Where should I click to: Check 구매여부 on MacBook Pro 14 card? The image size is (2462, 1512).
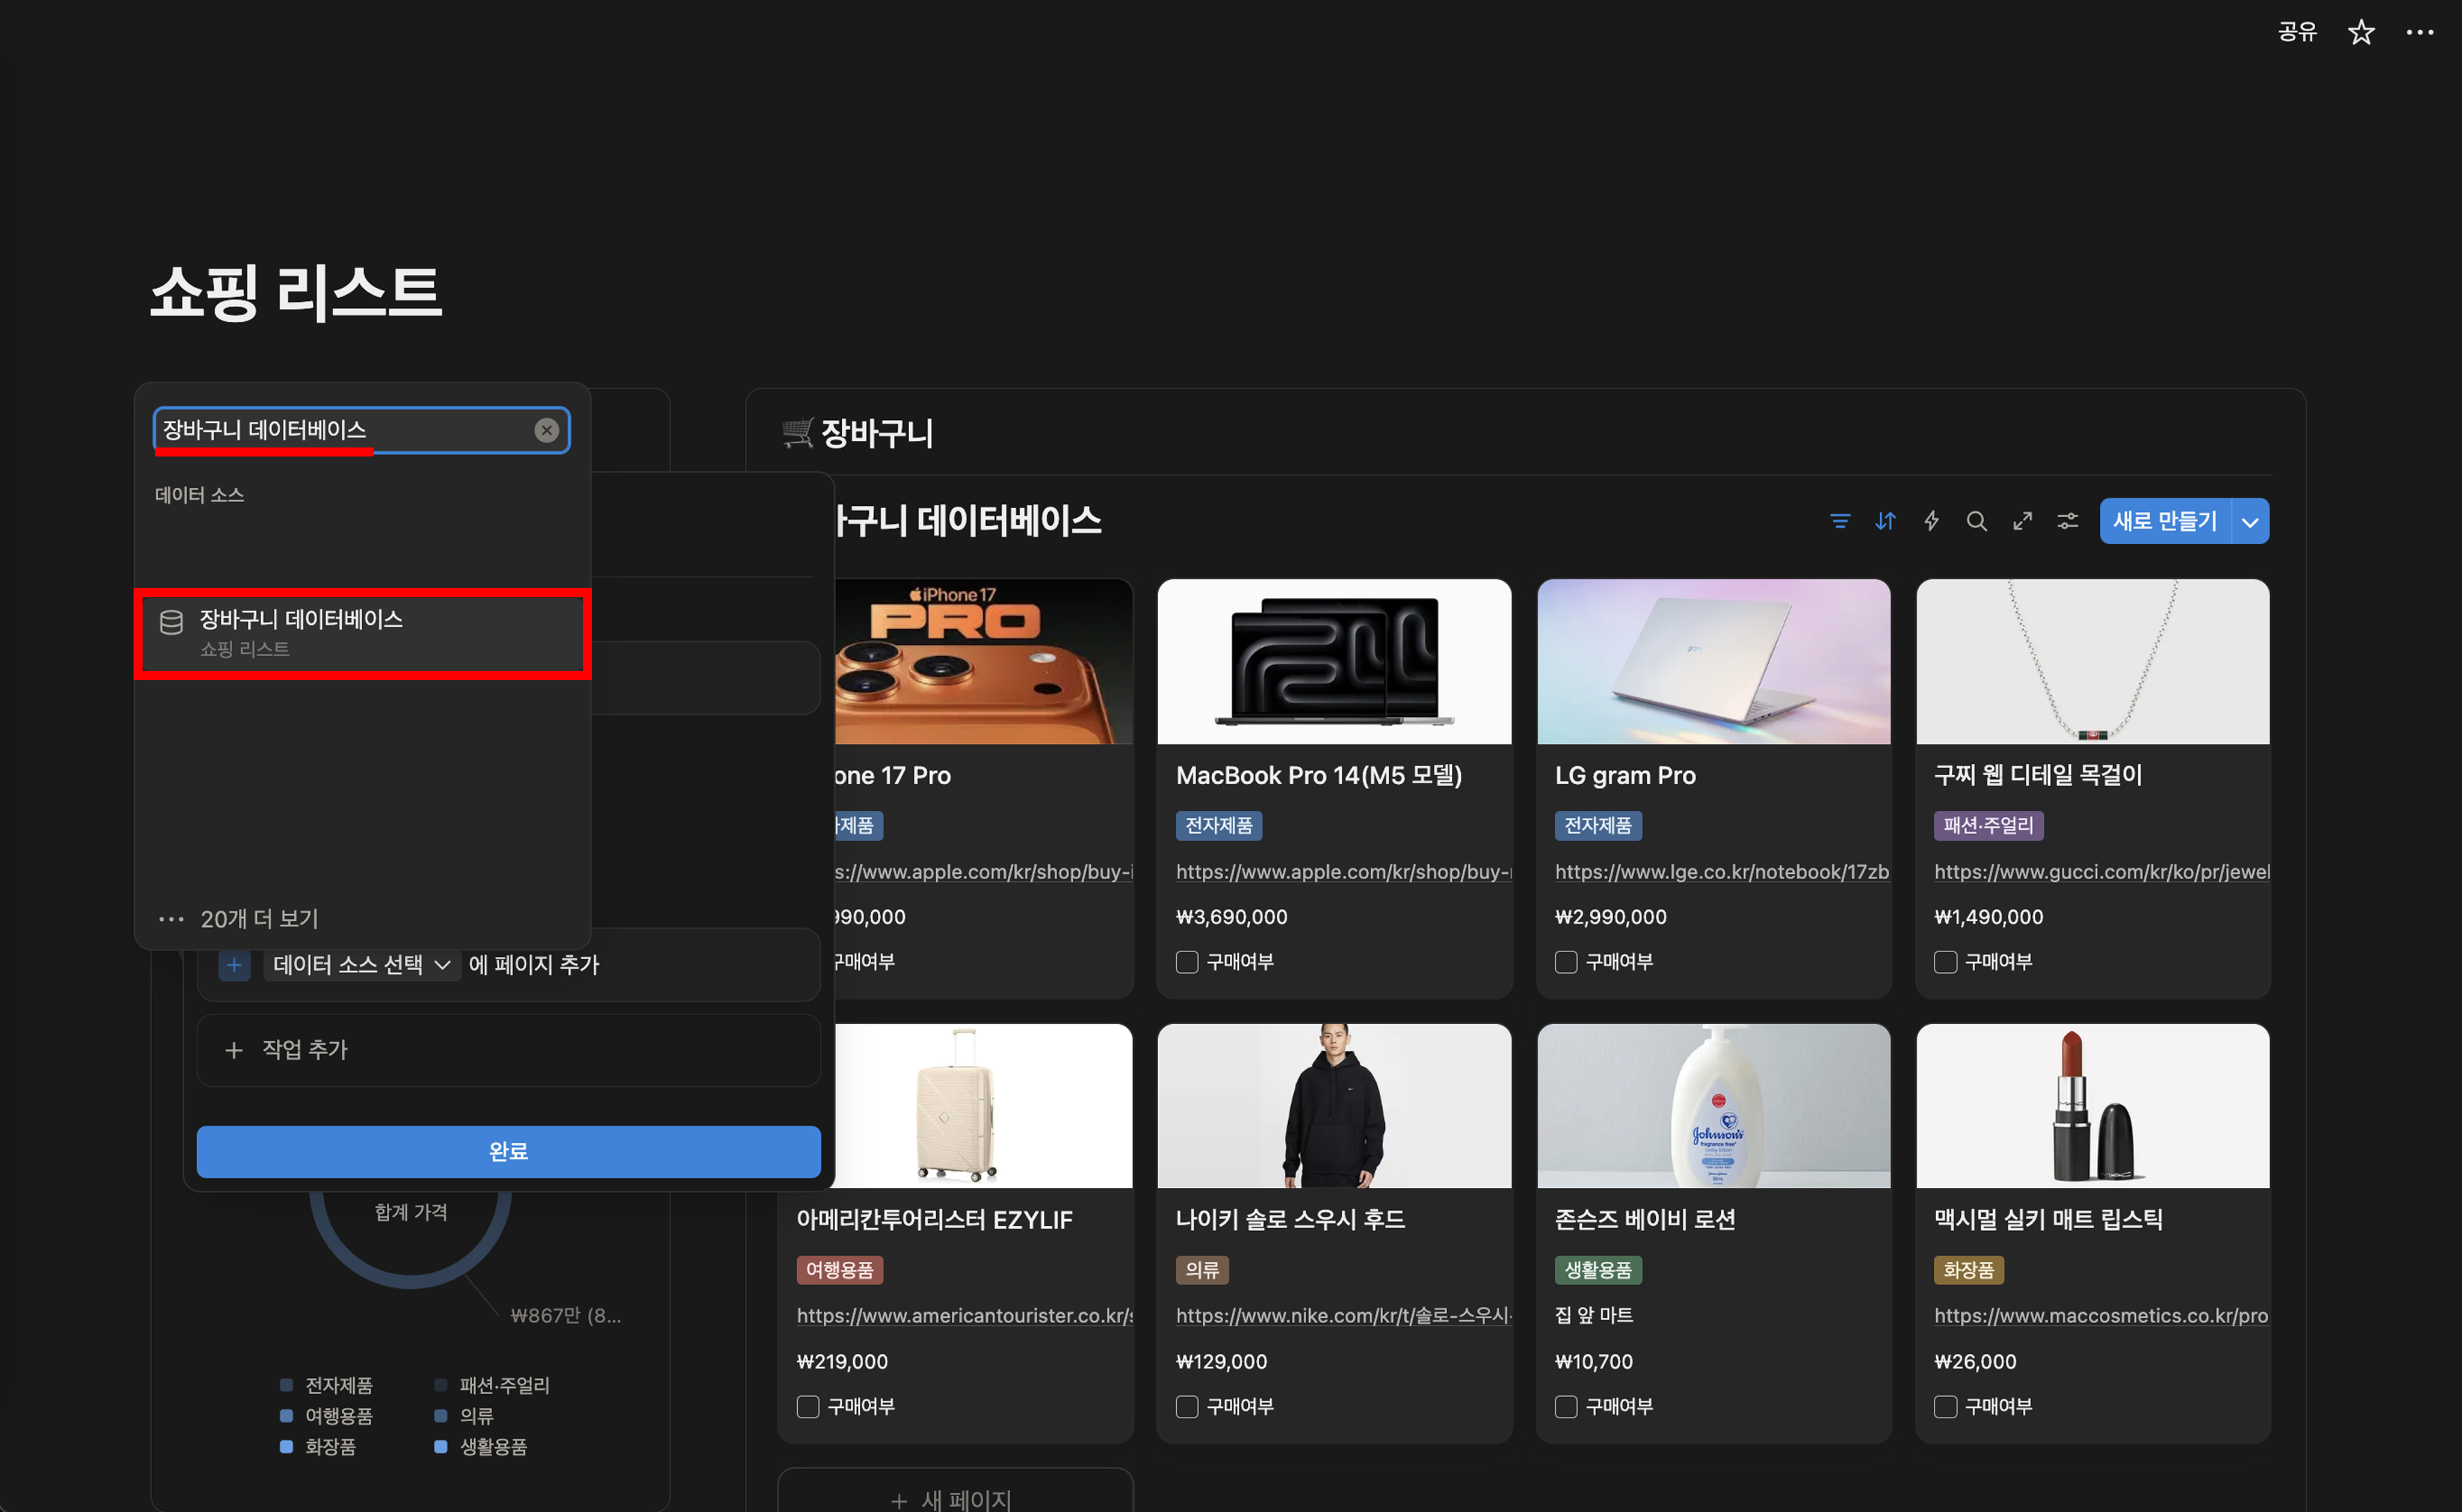(x=1186, y=962)
